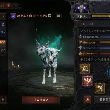110x110 pixels.
Task: Click the Свирепость stat icon
Action: [81, 37]
